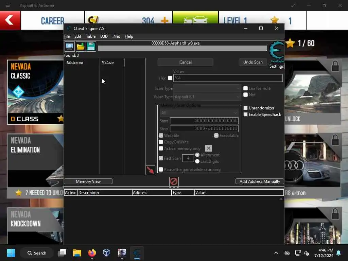Open Firefox from taskbar

point(92,253)
